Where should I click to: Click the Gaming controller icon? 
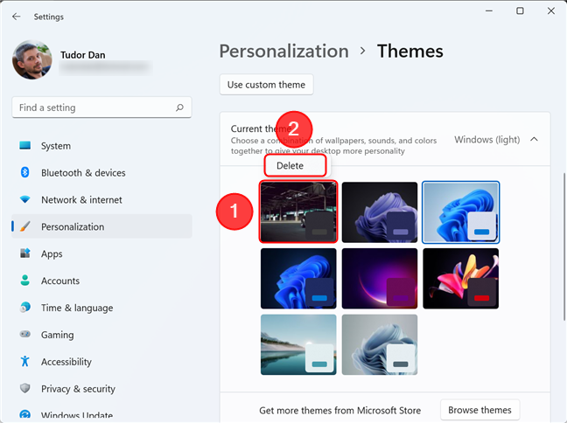(25, 334)
